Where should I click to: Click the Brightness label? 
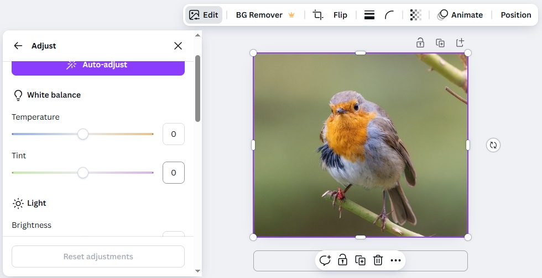point(32,225)
